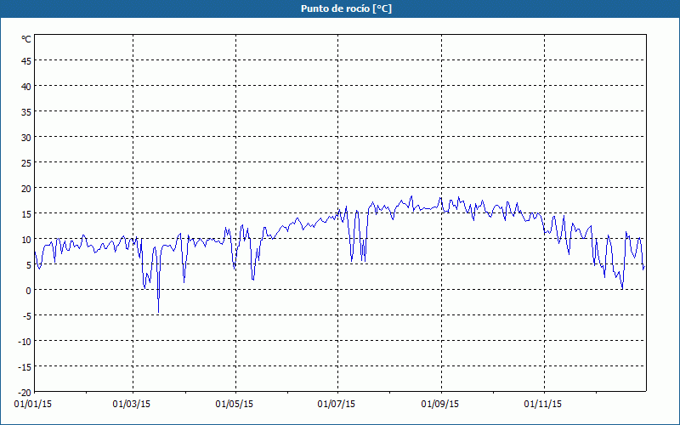680x425 pixels.
Task: Click the 45 y-axis label
Action: coord(26,61)
